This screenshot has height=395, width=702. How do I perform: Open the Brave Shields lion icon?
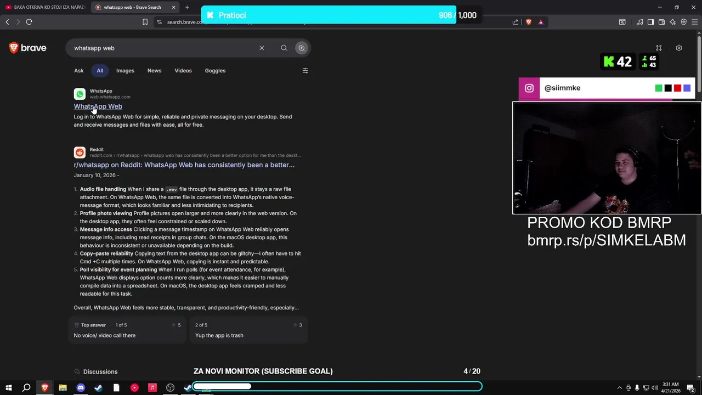click(529, 22)
